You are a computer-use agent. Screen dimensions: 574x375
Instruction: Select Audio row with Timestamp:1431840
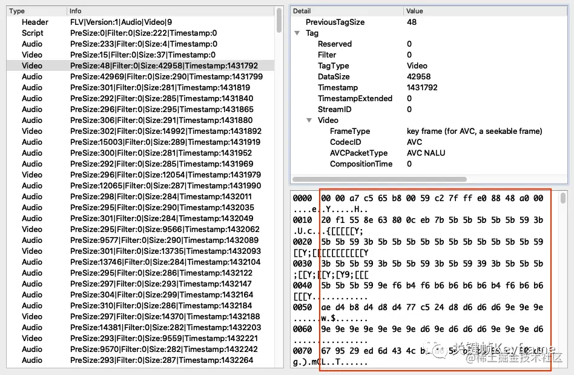click(140, 99)
